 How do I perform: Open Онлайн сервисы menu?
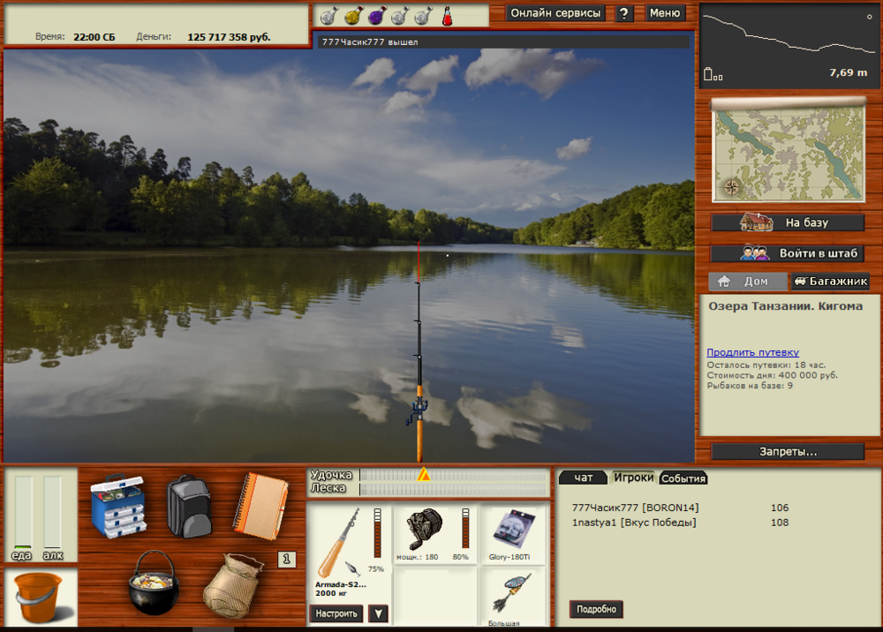tap(555, 13)
